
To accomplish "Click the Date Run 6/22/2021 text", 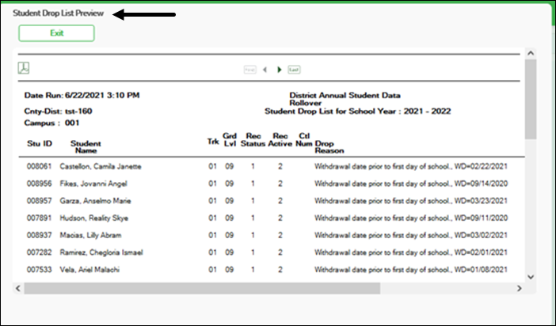I will click(82, 95).
